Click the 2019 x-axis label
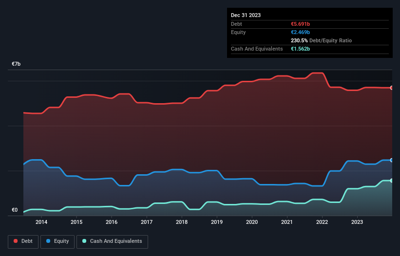This screenshot has width=400, height=256. [217, 222]
